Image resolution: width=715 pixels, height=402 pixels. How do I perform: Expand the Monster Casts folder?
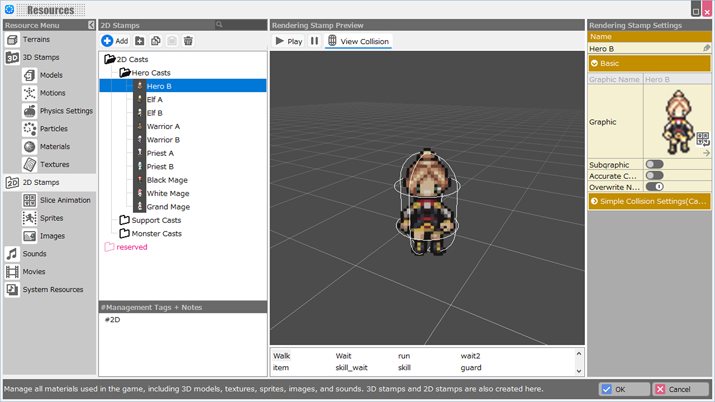pos(156,233)
